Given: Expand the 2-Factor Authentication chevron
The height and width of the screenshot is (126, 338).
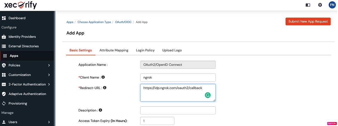Looking at the screenshot, I should coord(49,85).
